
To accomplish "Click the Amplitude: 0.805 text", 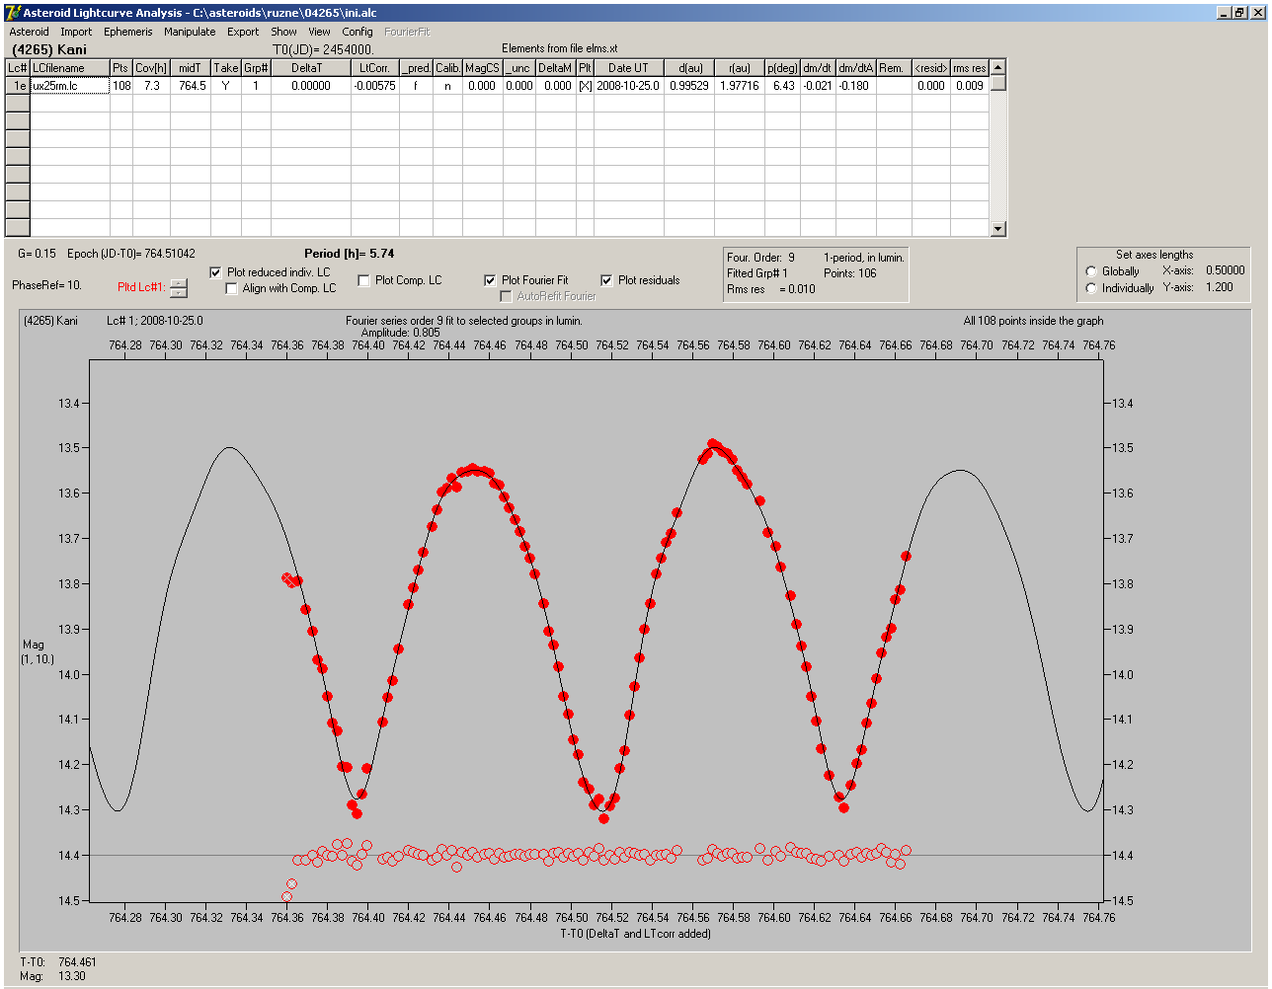I will pyautogui.click(x=401, y=334).
